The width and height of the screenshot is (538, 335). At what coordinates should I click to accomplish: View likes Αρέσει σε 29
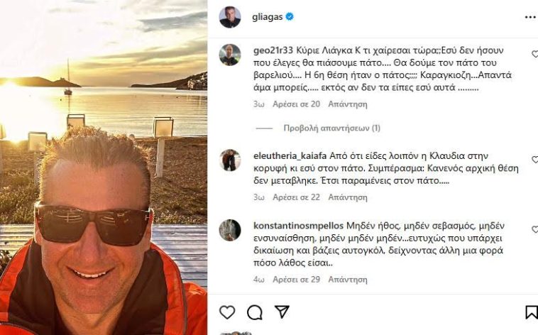pyautogui.click(x=297, y=280)
